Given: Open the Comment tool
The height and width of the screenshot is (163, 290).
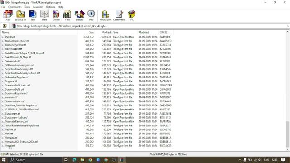Looking at the screenshot, I should 119,15.
